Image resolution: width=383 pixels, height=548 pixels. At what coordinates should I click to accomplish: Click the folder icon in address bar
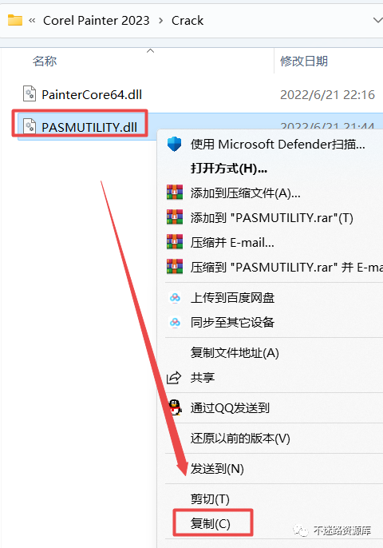click(x=15, y=20)
